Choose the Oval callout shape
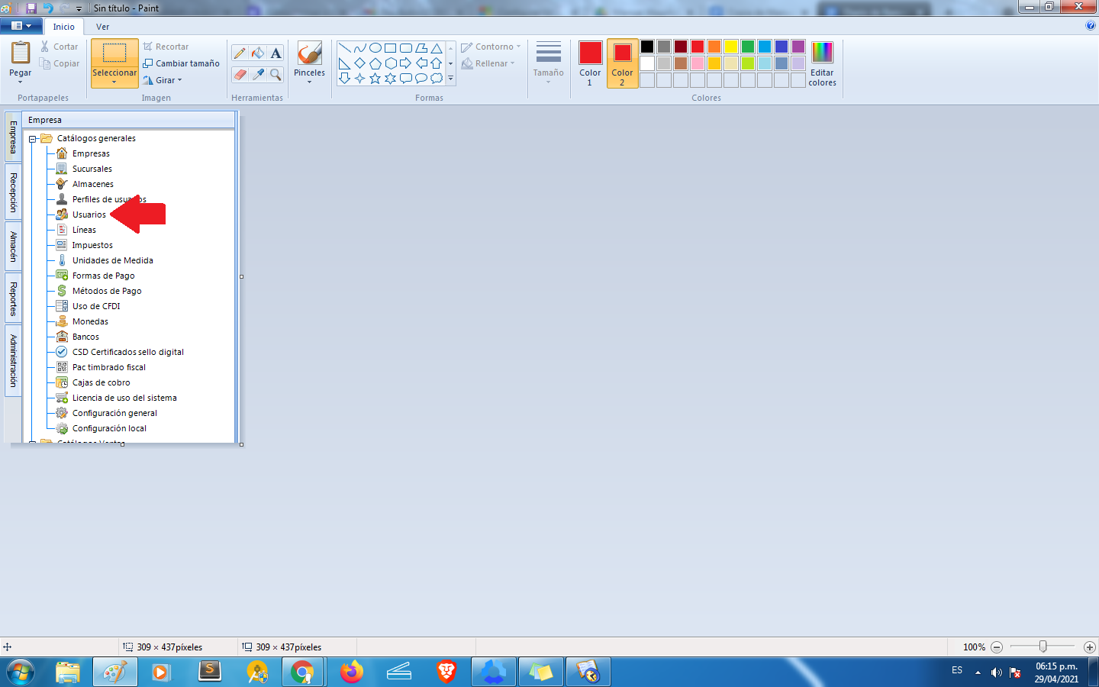 tap(421, 79)
